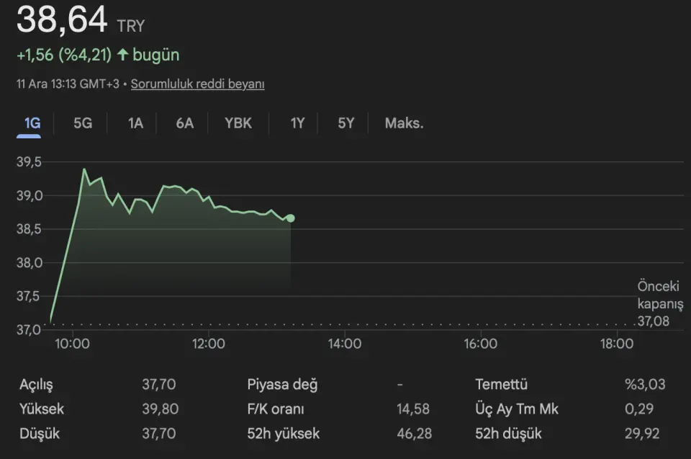Select the 1G one-day range tab
The width and height of the screenshot is (691, 459).
coord(32,123)
